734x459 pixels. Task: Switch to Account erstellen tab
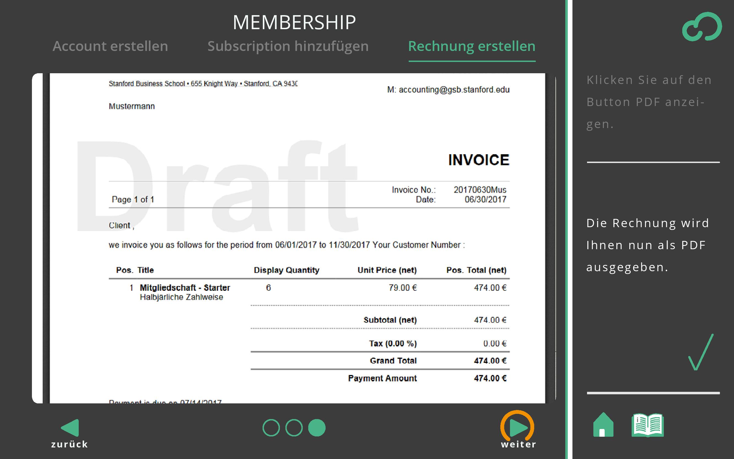110,46
